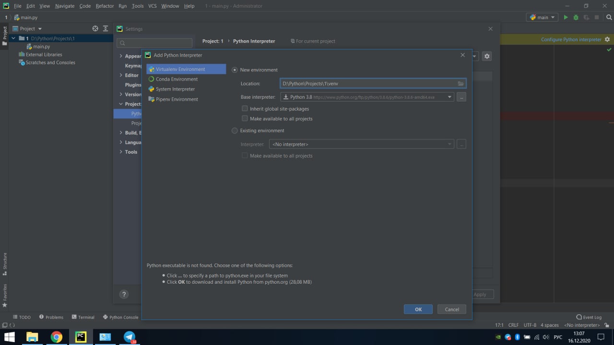
Task: Open the Structure side panel tab
Action: coord(5,264)
